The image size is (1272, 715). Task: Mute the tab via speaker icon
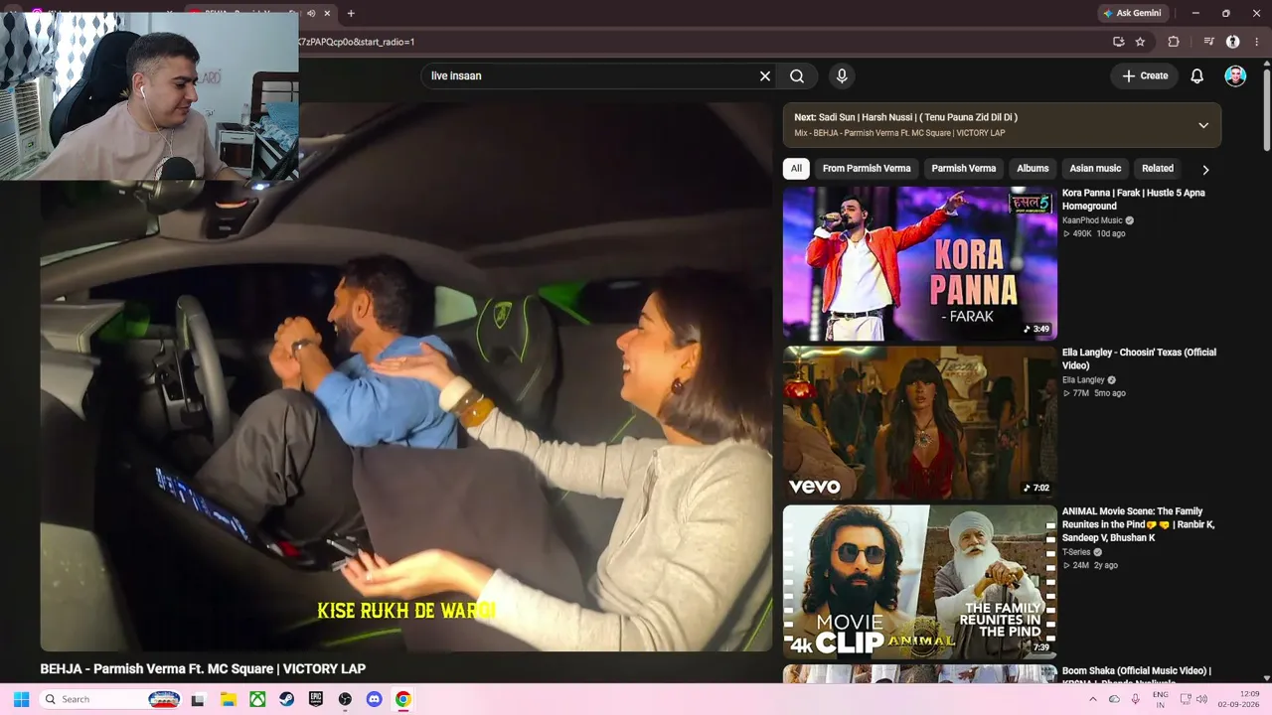[x=311, y=13]
